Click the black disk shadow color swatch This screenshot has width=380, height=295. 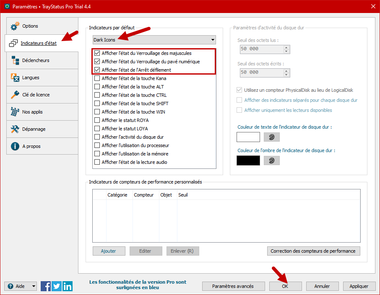(x=248, y=160)
